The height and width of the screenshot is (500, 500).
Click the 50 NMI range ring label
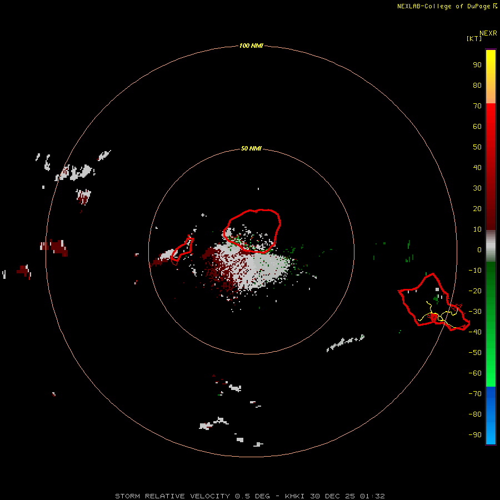(251, 148)
